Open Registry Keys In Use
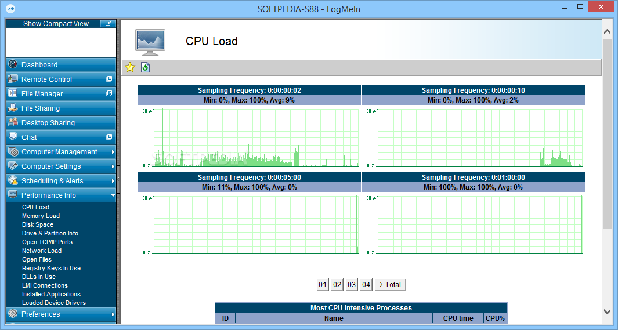Screen dimensions: 618x330 (51, 268)
